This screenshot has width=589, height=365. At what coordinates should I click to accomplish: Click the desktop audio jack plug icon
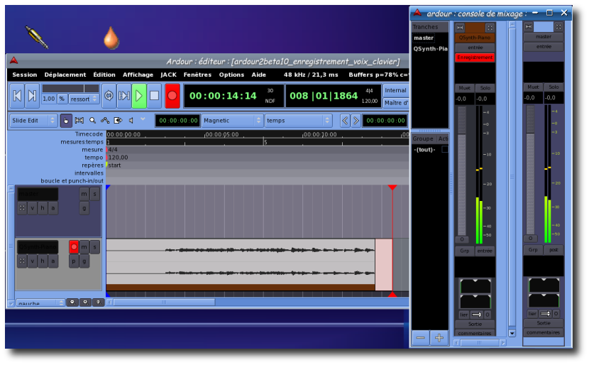pos(35,36)
